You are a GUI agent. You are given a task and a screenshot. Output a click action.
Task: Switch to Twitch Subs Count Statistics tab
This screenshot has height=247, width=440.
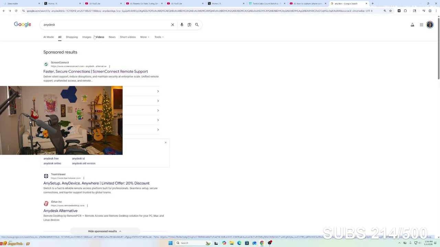(266, 3)
